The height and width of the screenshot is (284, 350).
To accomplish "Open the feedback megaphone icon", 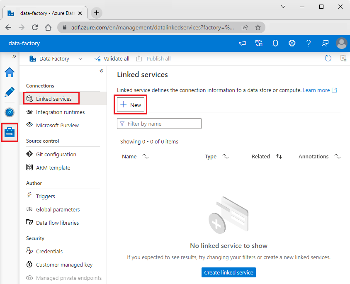I will coord(242,43).
